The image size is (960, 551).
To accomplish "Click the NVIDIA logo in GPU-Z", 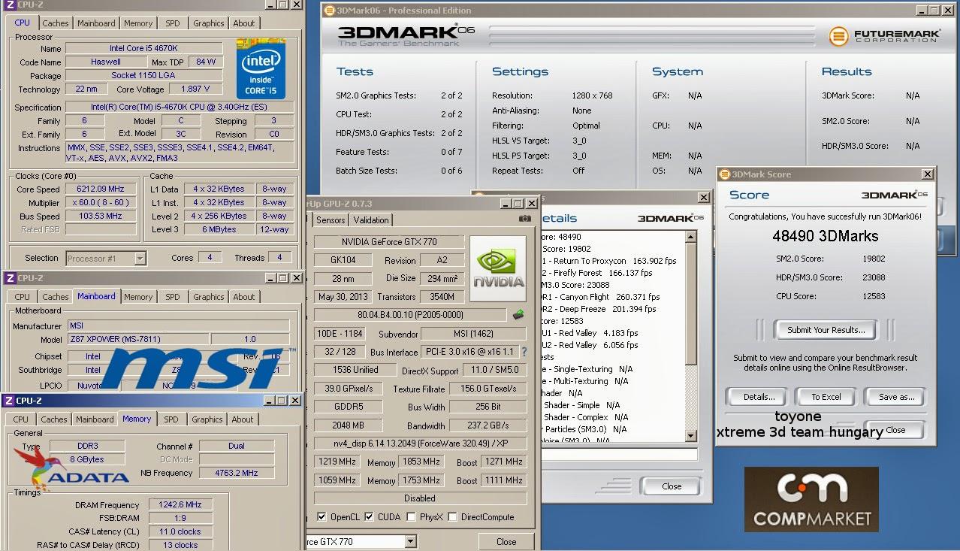I will click(497, 269).
